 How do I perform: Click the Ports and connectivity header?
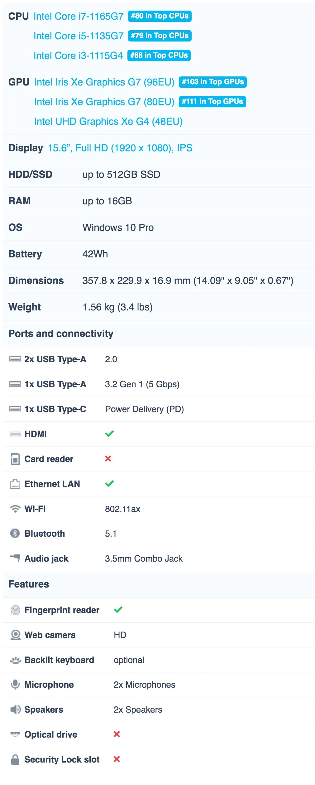click(x=61, y=334)
